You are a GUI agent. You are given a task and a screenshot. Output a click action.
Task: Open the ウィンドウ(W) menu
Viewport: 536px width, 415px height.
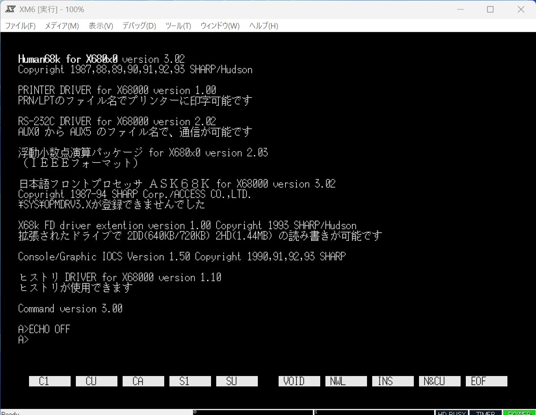pyautogui.click(x=220, y=26)
